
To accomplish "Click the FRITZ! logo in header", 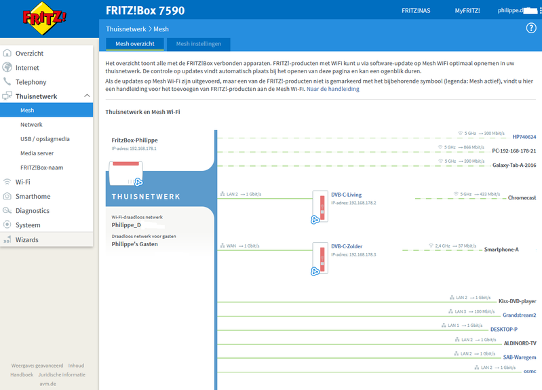I will pyautogui.click(x=35, y=22).
